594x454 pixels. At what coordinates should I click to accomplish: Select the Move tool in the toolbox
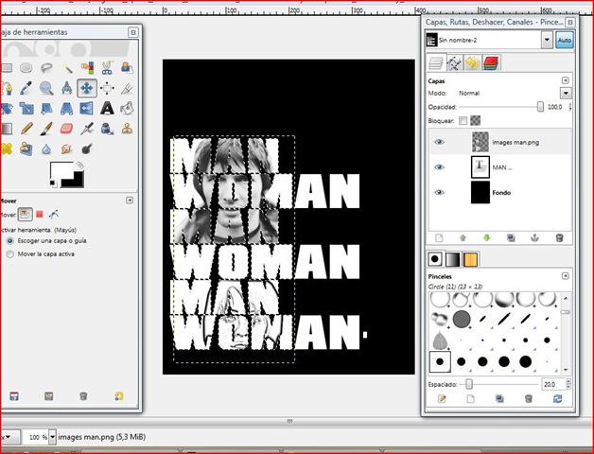click(86, 88)
